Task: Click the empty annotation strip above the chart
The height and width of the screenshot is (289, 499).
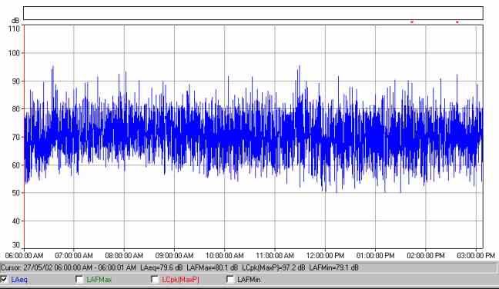Action: tap(253, 13)
